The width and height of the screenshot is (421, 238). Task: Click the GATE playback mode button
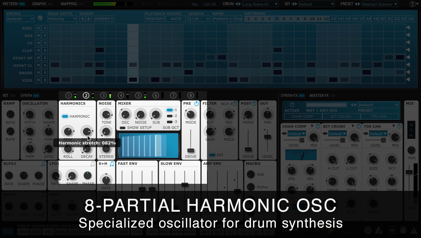(x=175, y=19)
